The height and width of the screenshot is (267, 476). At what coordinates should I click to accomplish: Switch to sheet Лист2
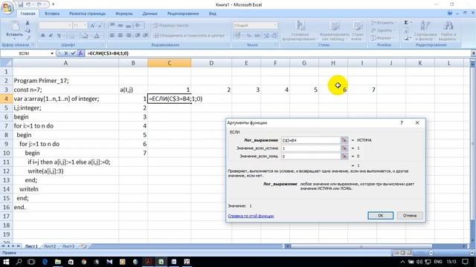pyautogui.click(x=50, y=246)
